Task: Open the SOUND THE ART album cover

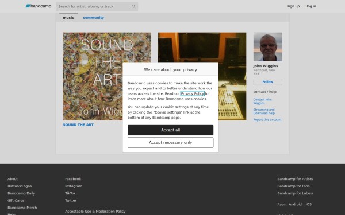Action: coord(107,76)
